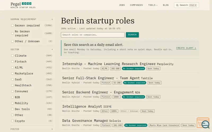Image resolution: width=212 pixels, height=132 pixels.
Task: Check the SaaS sector box
Action: tap(12, 79)
